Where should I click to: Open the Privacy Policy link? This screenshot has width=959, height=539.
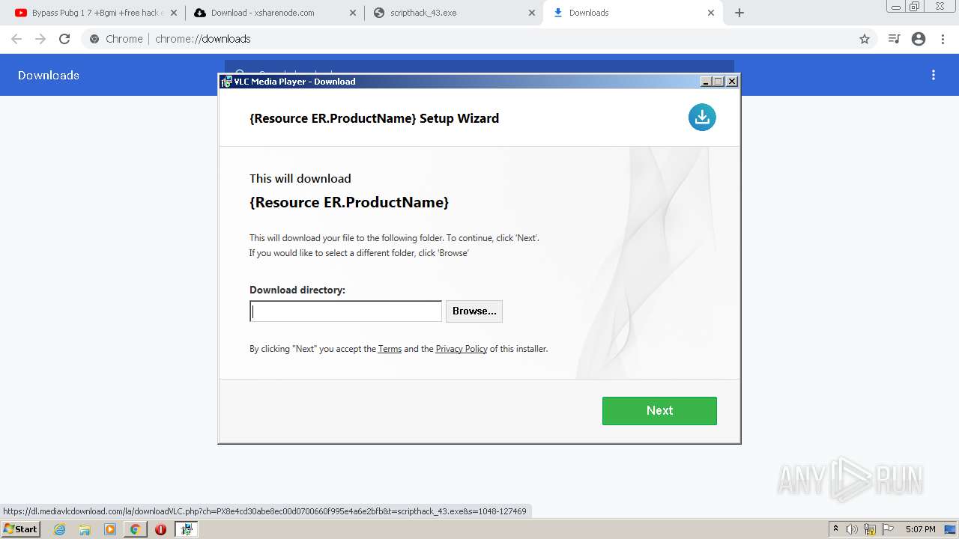(462, 349)
